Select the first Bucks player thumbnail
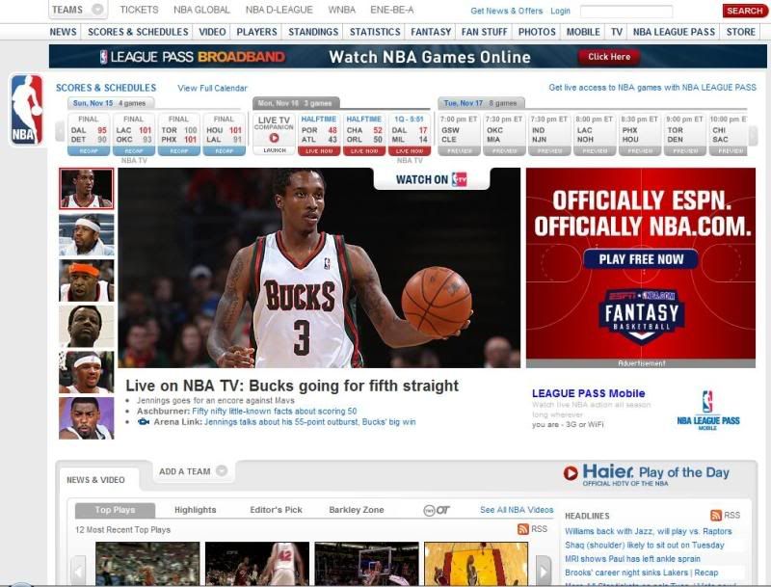 86,189
